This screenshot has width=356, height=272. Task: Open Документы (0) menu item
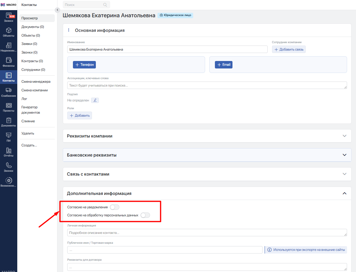click(33, 27)
